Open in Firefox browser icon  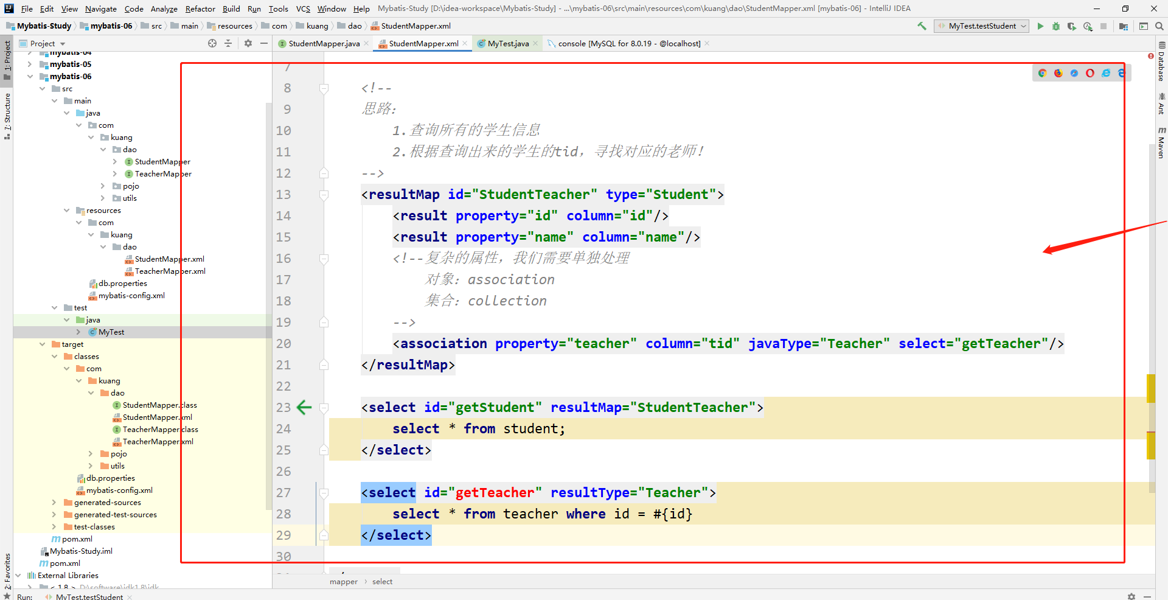[1058, 73]
